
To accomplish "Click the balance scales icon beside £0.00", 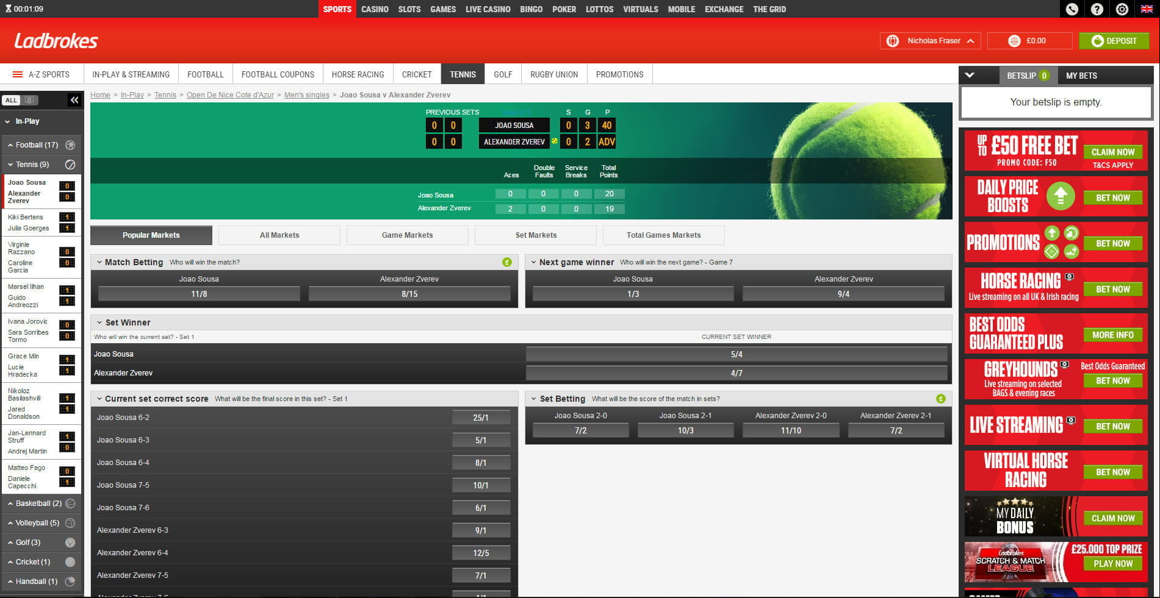I will coord(1014,41).
